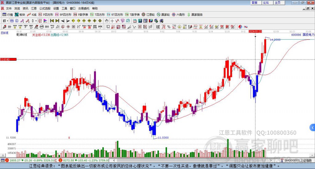Open the T数字表 number table

click(132, 15)
